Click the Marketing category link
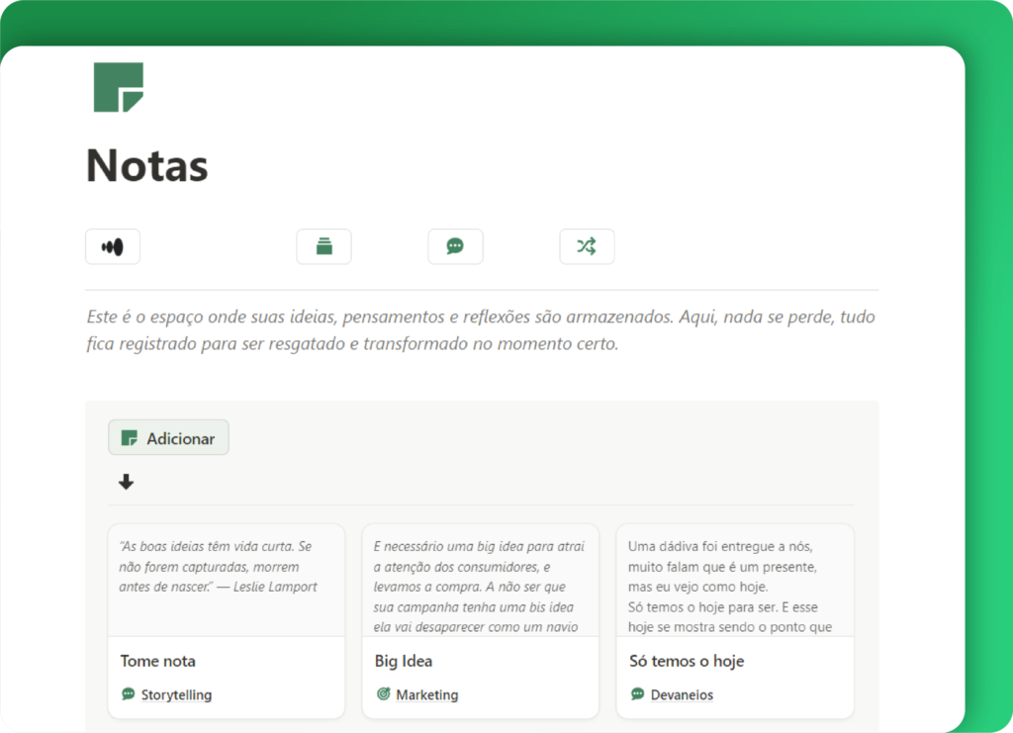The image size is (1013, 733). (427, 694)
